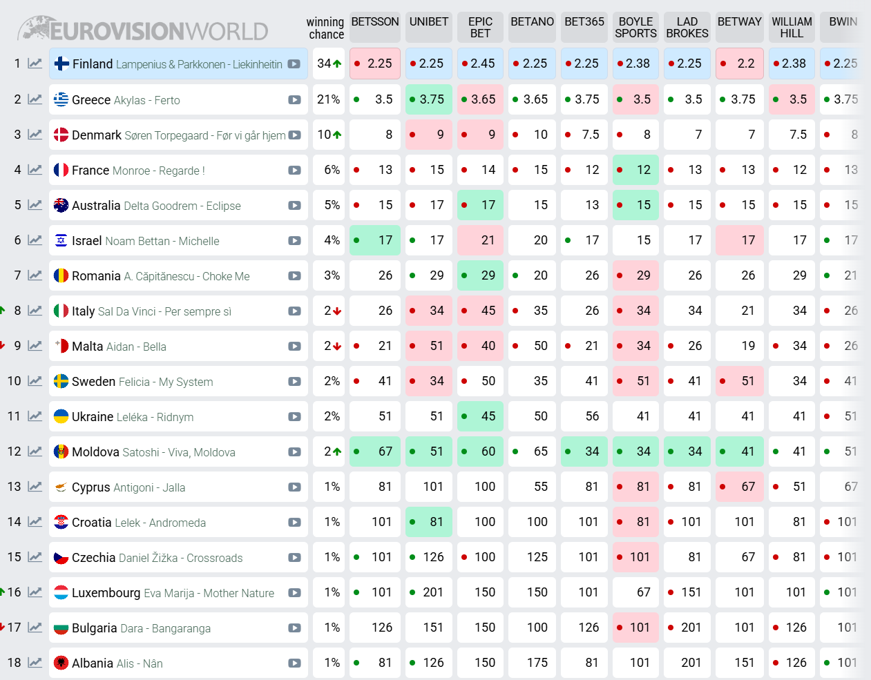The image size is (871, 680).
Task: Click Moldova's Betsson odds 67
Action: coord(375,451)
